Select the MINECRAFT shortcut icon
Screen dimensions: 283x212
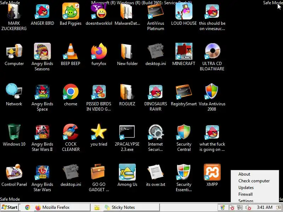184,51
